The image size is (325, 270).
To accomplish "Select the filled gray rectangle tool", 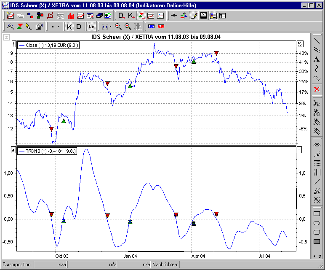I will click(x=317, y=241).
